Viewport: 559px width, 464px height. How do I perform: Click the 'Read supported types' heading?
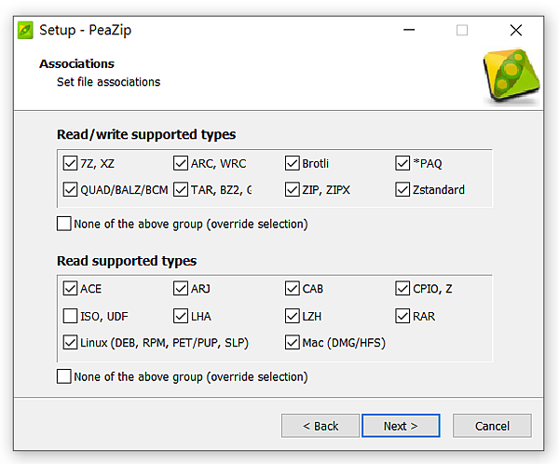click(x=127, y=261)
